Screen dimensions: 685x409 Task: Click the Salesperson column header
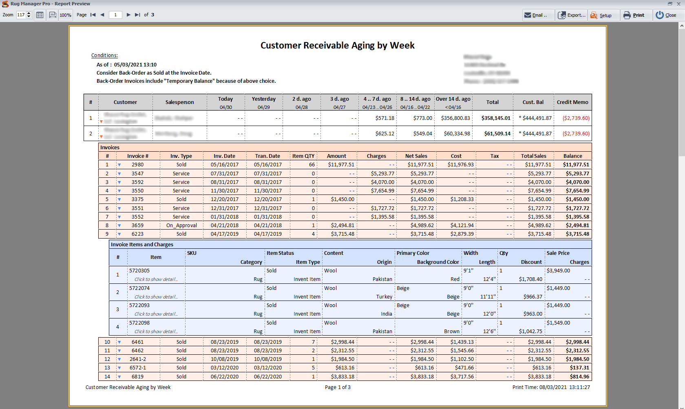180,102
